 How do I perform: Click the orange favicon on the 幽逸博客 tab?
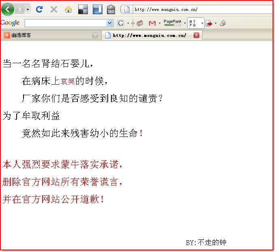pyautogui.click(x=6, y=35)
